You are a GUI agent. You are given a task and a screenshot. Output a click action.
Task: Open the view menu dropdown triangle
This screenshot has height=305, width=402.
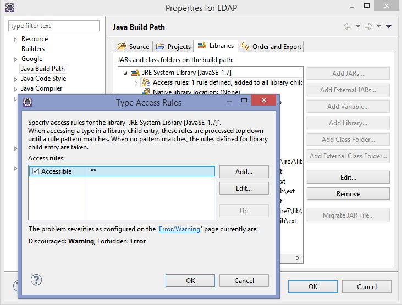pyautogui.click(x=389, y=26)
